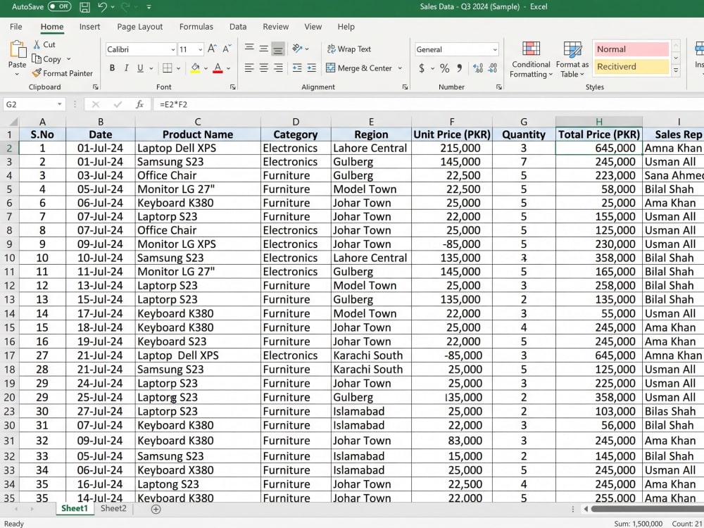Apply the Normal cell style
This screenshot has width=704, height=528.
coord(631,49)
